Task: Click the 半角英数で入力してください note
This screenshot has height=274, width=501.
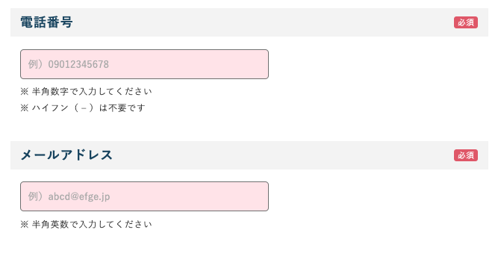Action: coord(92,224)
